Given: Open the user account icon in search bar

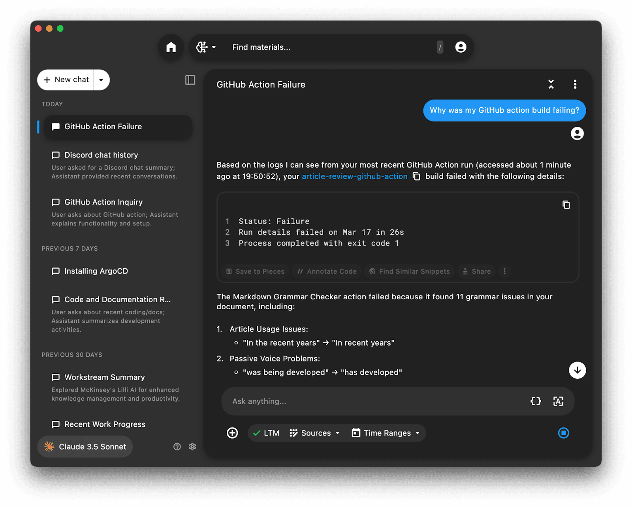Looking at the screenshot, I should 461,47.
